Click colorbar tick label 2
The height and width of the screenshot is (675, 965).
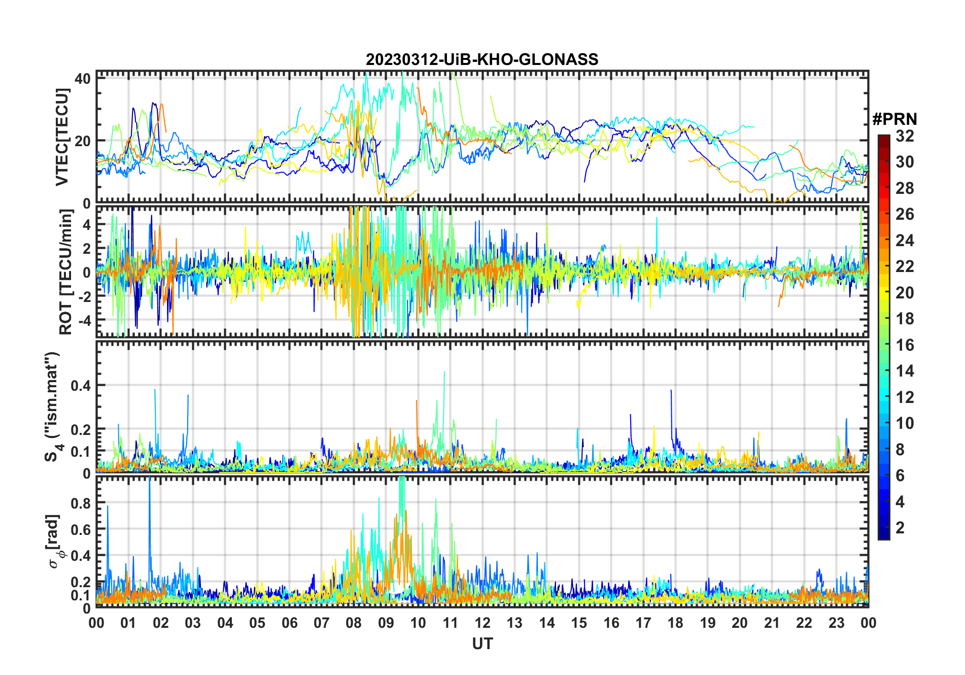(x=900, y=528)
